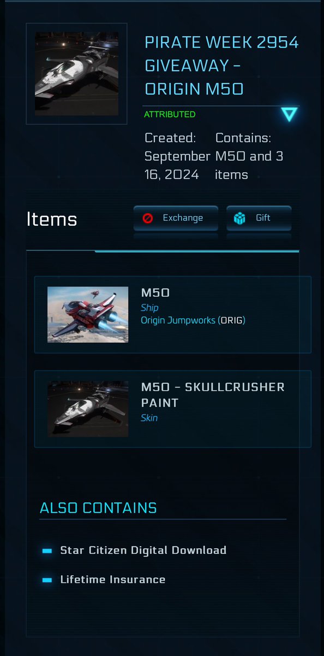Click the M50 ship item name
Image resolution: width=324 pixels, height=656 pixels.
tap(155, 294)
